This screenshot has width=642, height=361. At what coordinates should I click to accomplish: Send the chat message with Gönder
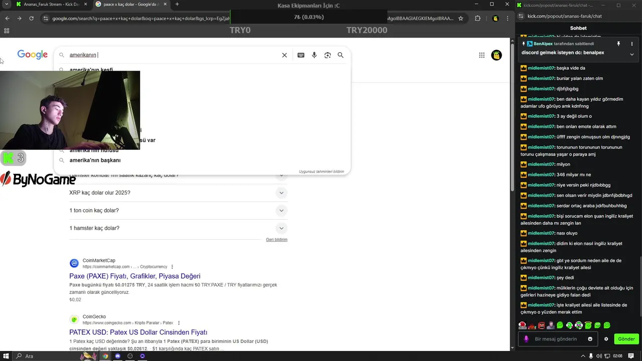(626, 339)
